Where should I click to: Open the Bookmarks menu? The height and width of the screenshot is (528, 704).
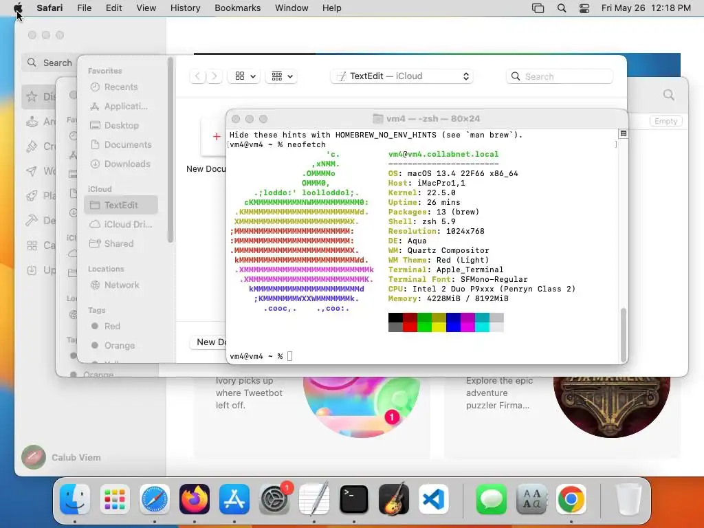pyautogui.click(x=237, y=8)
